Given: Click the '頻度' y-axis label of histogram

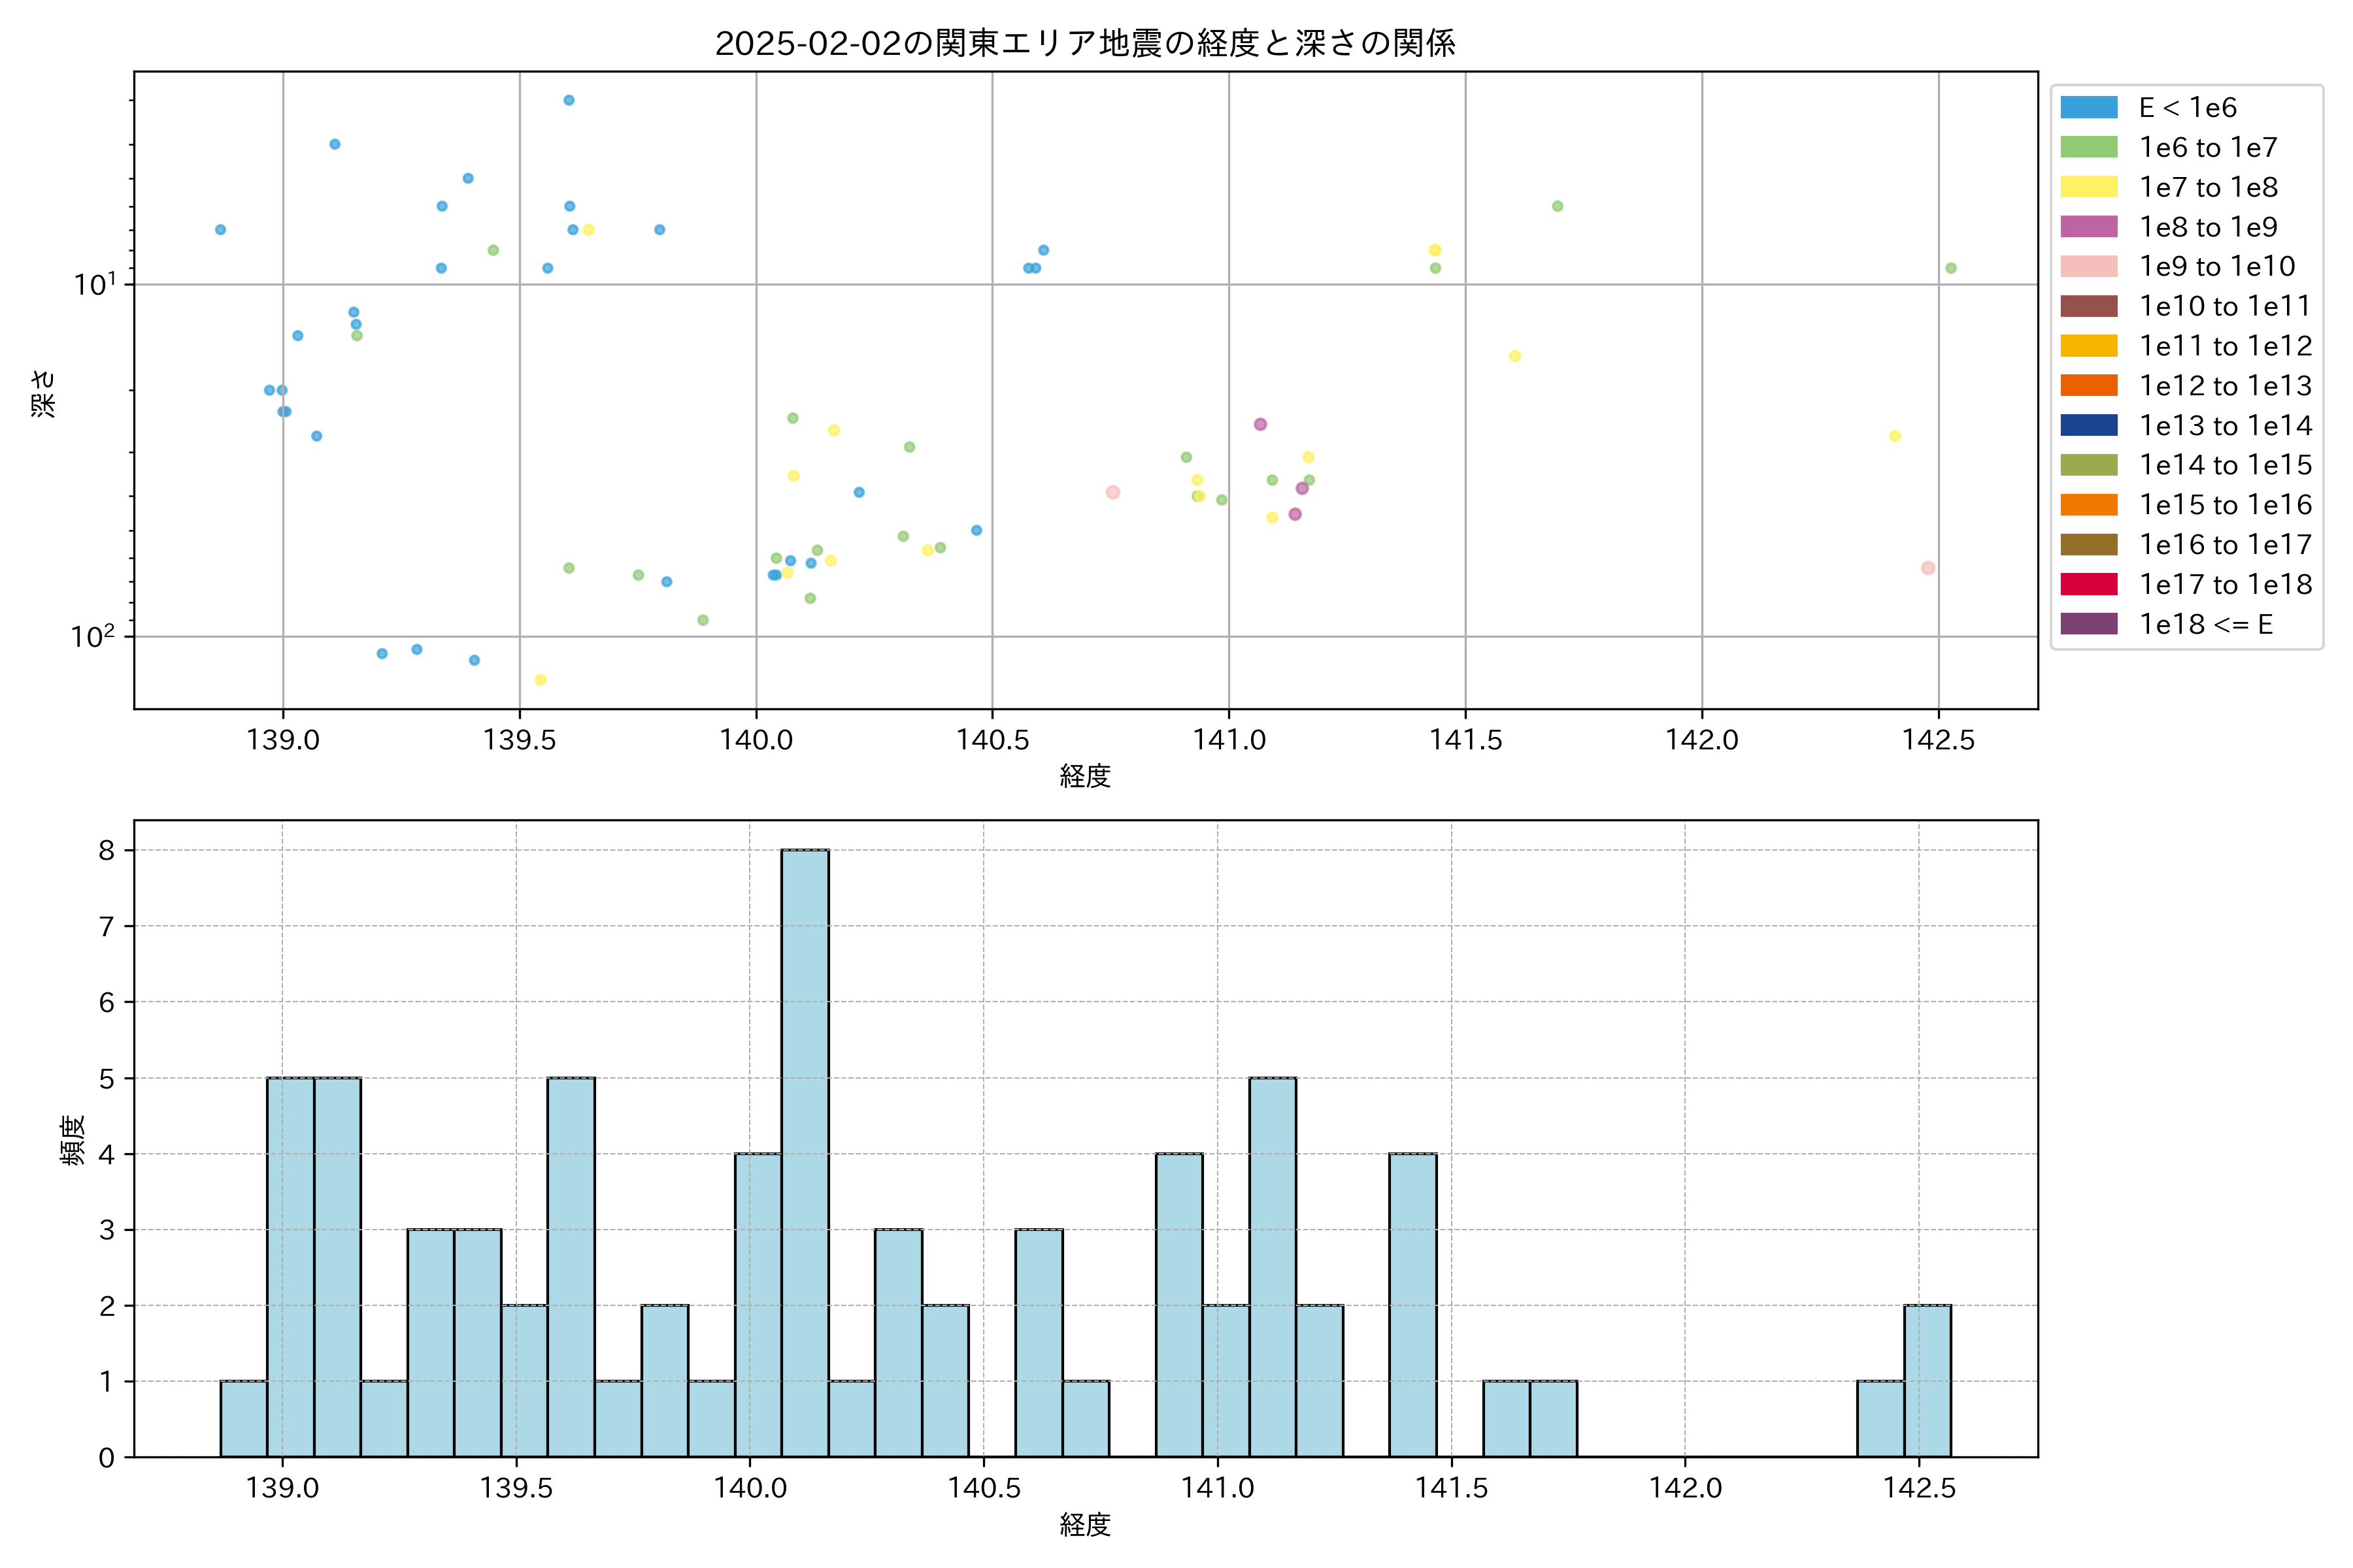Looking at the screenshot, I should 73,1140.
